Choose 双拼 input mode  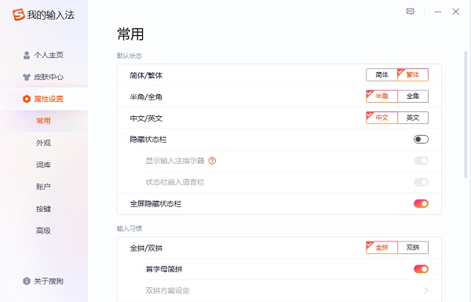point(413,247)
